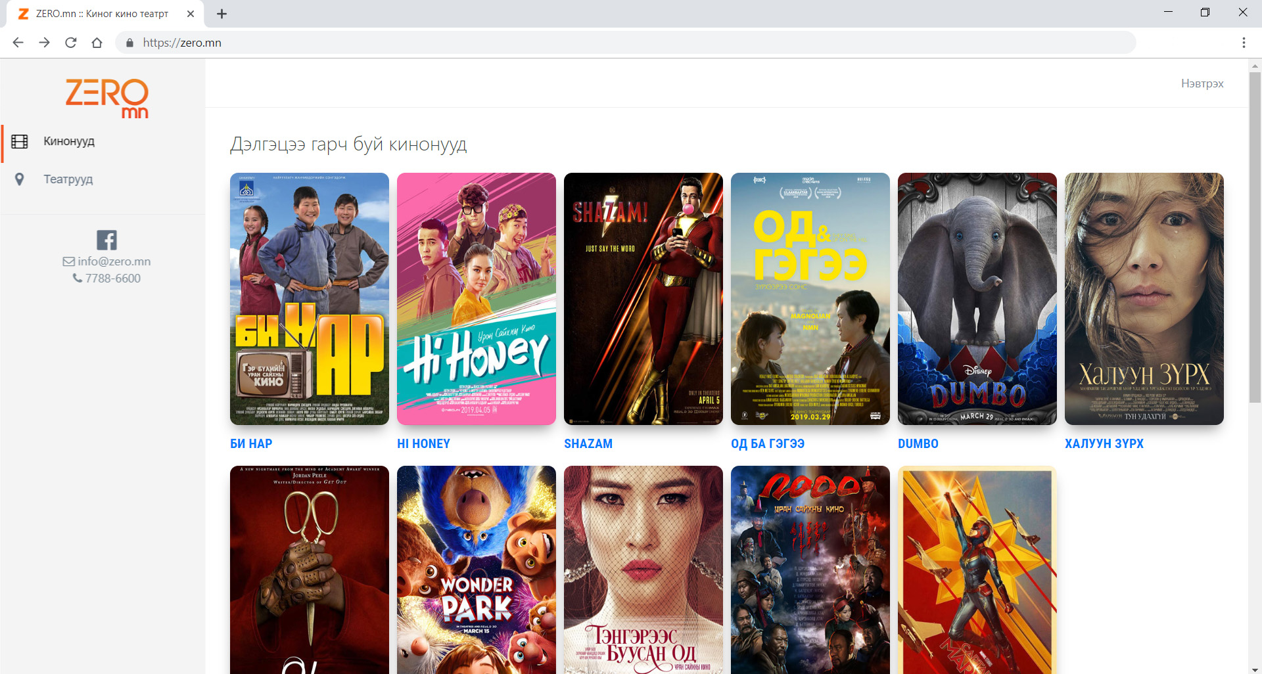The width and height of the screenshot is (1262, 674).
Task: Click the browser forward arrow
Action: (45, 43)
